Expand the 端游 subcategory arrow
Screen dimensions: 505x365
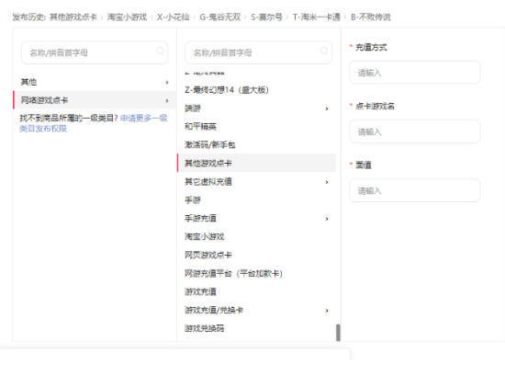(x=327, y=108)
